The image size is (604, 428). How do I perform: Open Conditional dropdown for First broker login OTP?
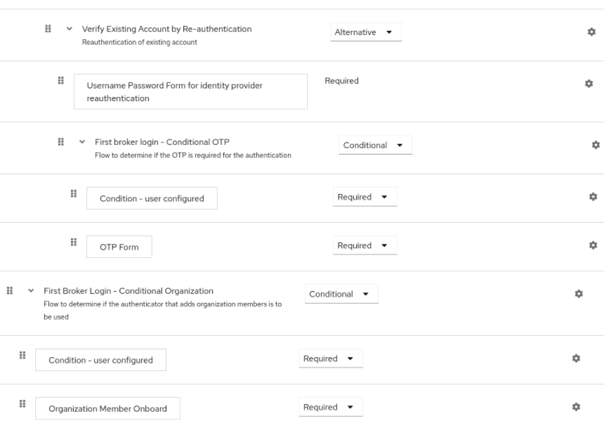375,145
